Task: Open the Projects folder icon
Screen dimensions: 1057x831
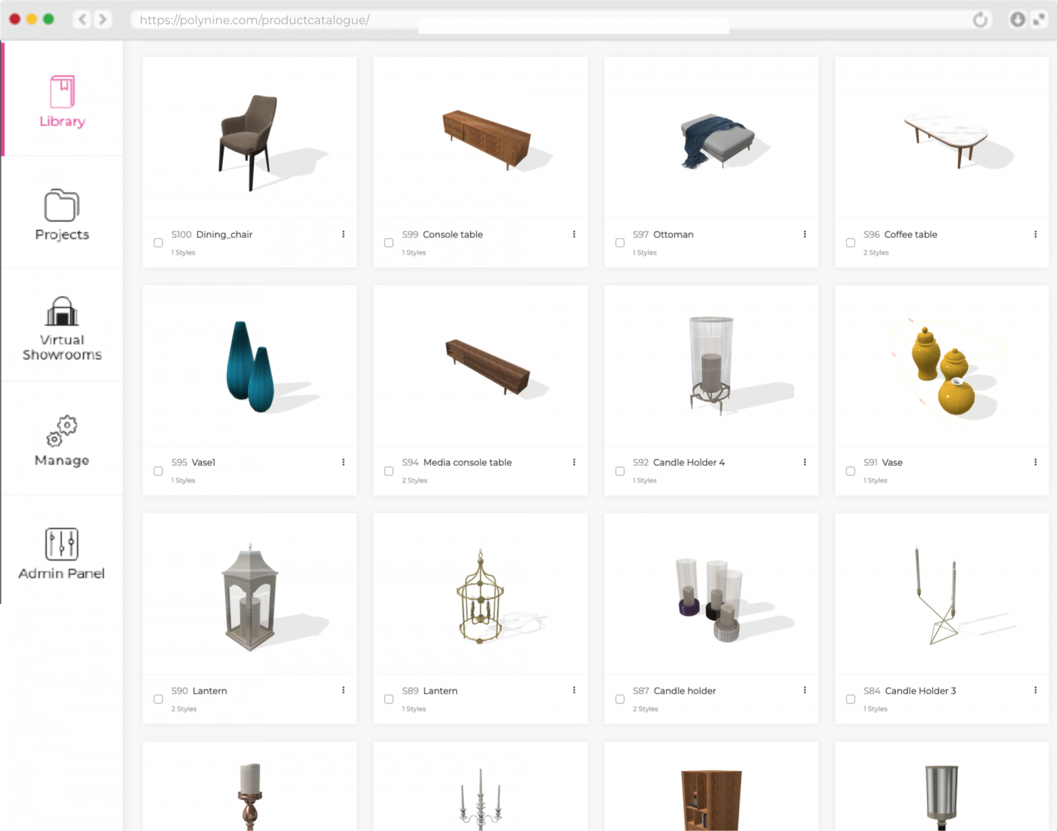Action: point(62,205)
